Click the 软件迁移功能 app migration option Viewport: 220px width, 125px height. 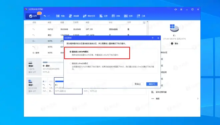[159, 92]
